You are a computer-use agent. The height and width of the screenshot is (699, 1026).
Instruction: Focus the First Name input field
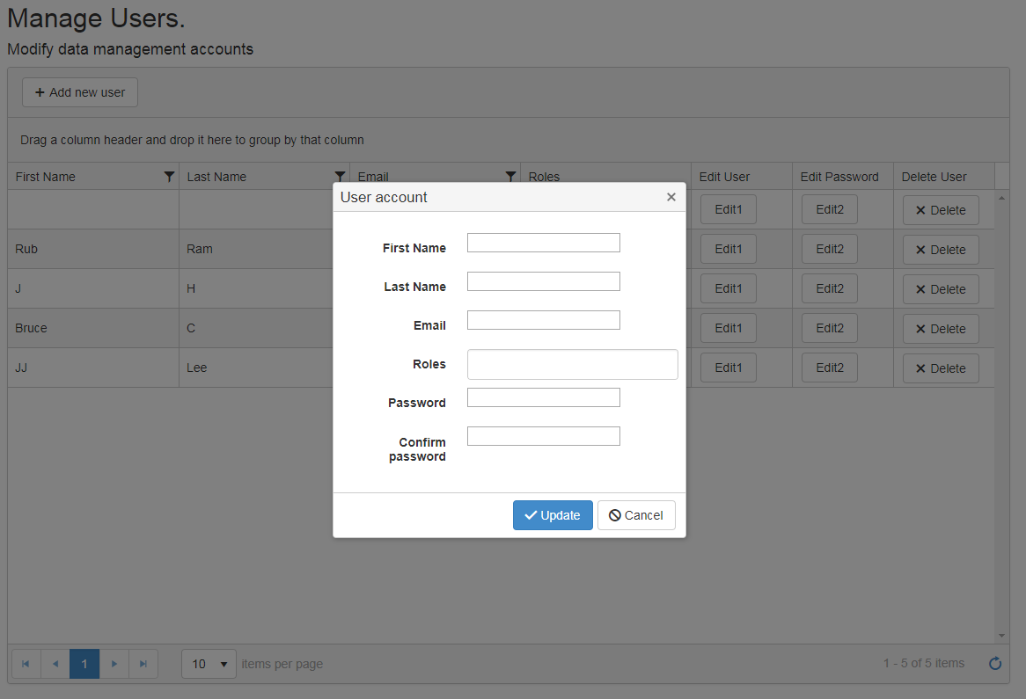point(543,243)
